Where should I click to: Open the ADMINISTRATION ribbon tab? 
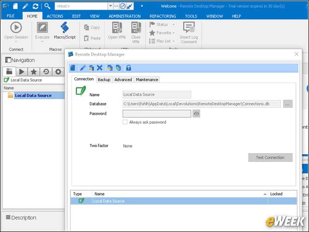coord(125,16)
